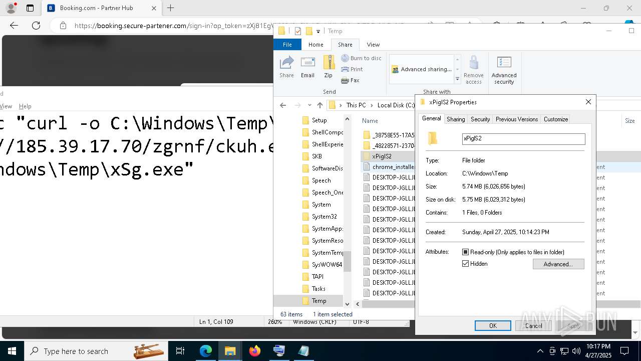Open Task View on the taskbar
Screen dimensions: 641x361
point(180,351)
